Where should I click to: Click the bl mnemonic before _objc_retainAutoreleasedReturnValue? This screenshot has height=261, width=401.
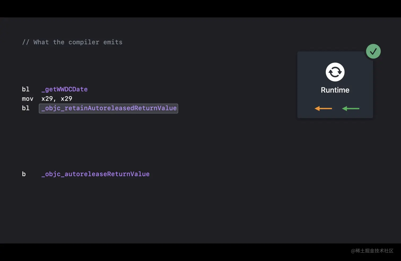[x=26, y=108]
